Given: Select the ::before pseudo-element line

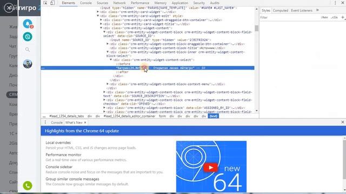Looking at the screenshot, I should [123, 64].
